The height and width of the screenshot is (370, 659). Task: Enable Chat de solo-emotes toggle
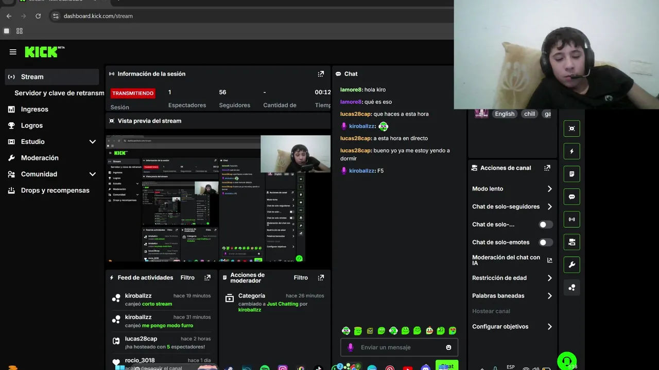[545, 242]
